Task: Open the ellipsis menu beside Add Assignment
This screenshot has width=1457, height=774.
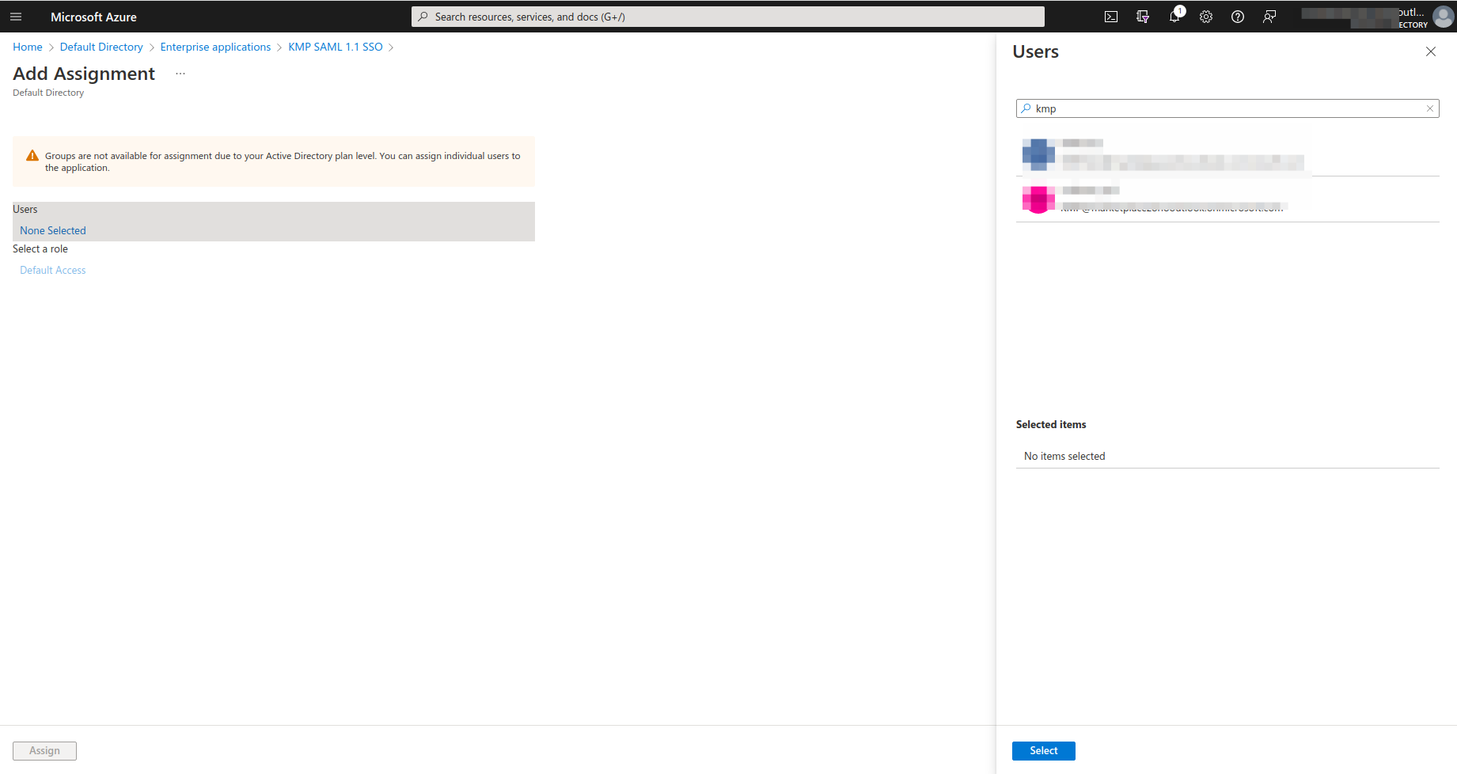Action: tap(180, 74)
